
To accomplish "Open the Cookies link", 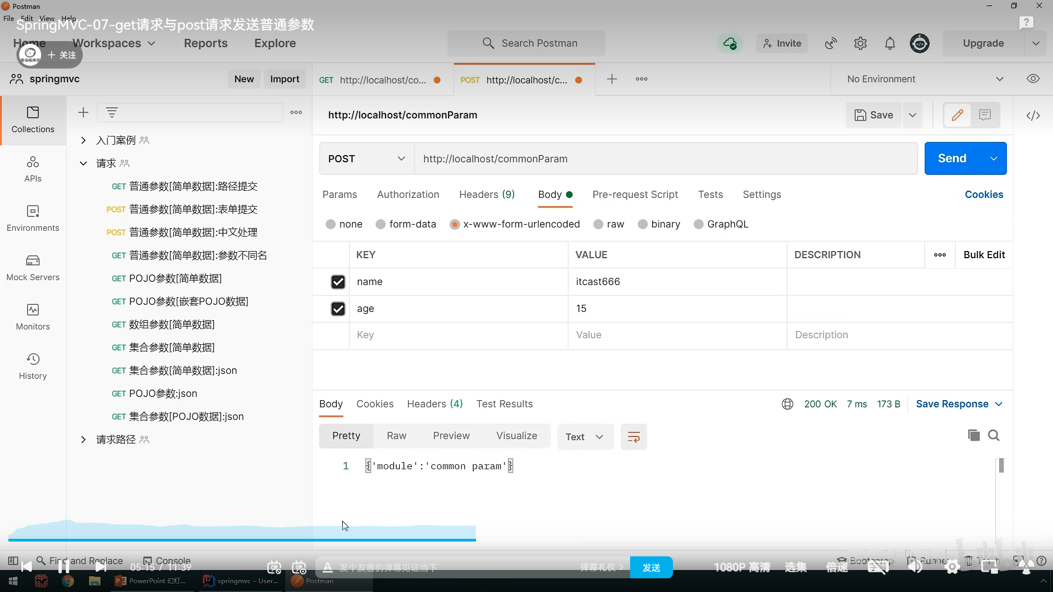I will point(983,195).
